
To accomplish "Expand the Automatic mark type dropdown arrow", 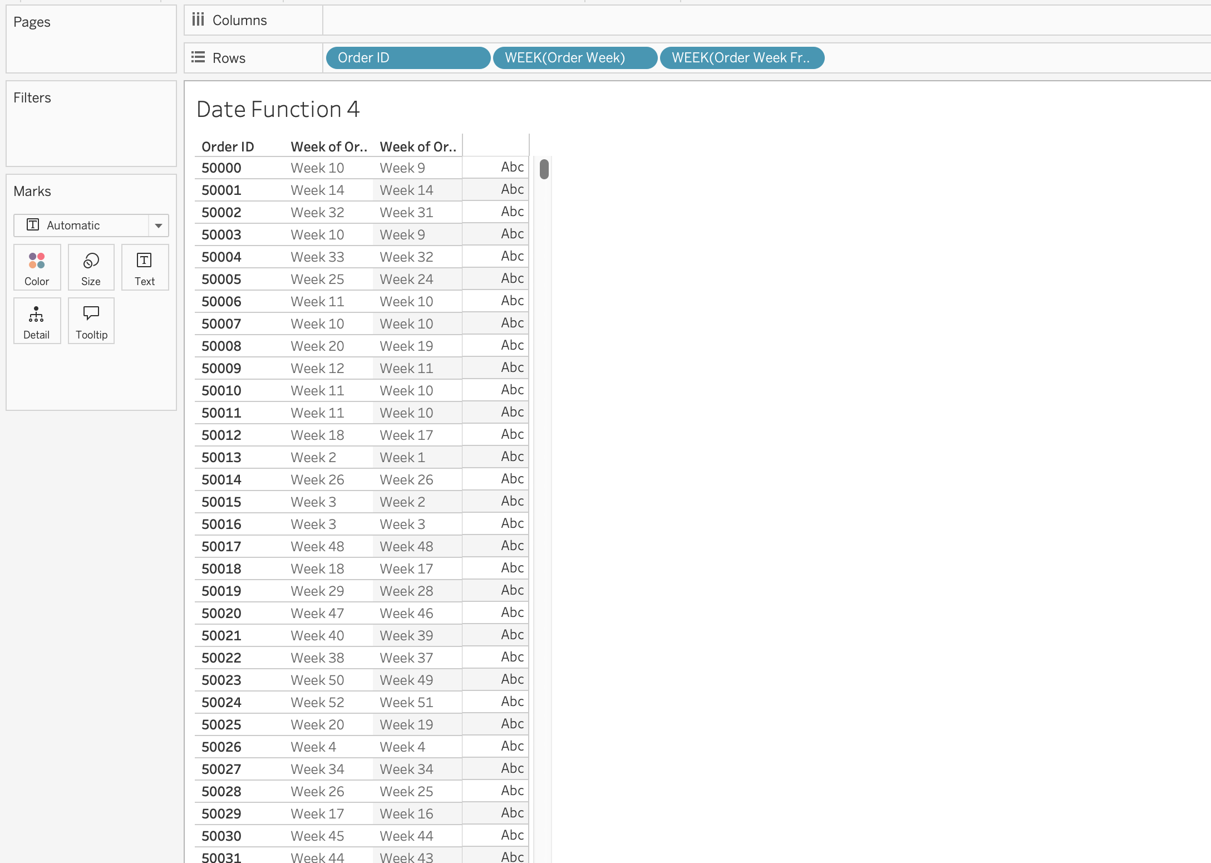I will pos(159,225).
